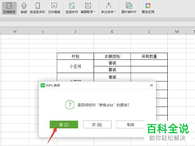Expand the 拆分合并 dropdown arrow

pyautogui.click(x=115, y=12)
